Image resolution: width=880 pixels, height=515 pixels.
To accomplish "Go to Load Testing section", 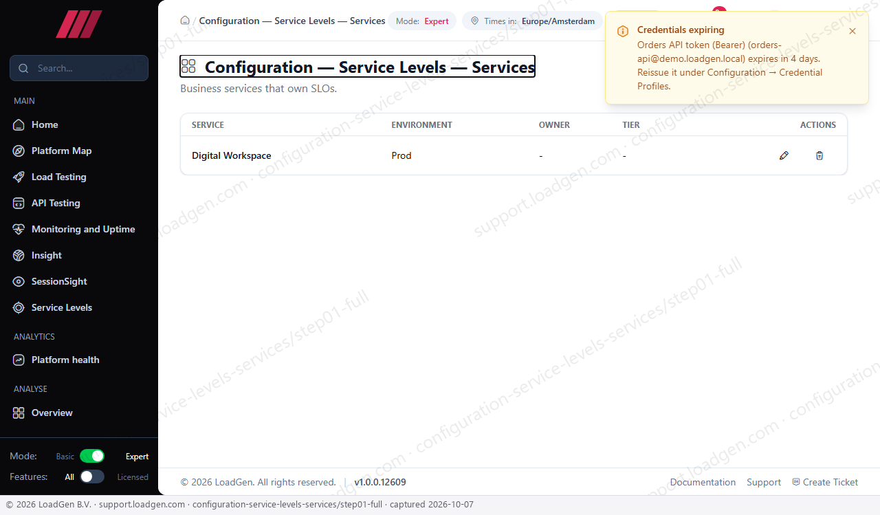I will (58, 177).
